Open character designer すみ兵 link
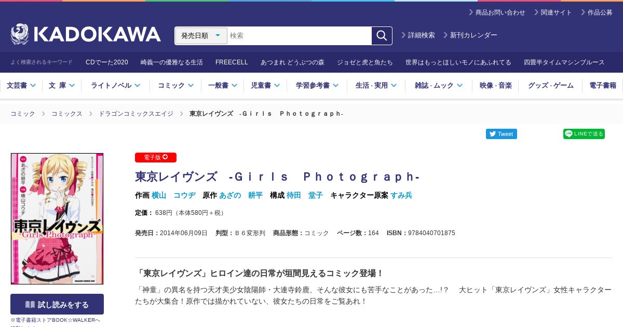The width and height of the screenshot is (623, 327). 401,195
